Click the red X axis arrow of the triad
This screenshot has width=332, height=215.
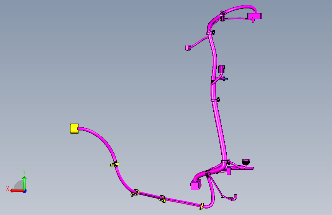[16, 191]
